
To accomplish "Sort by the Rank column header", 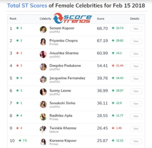I will pos(13,18).
